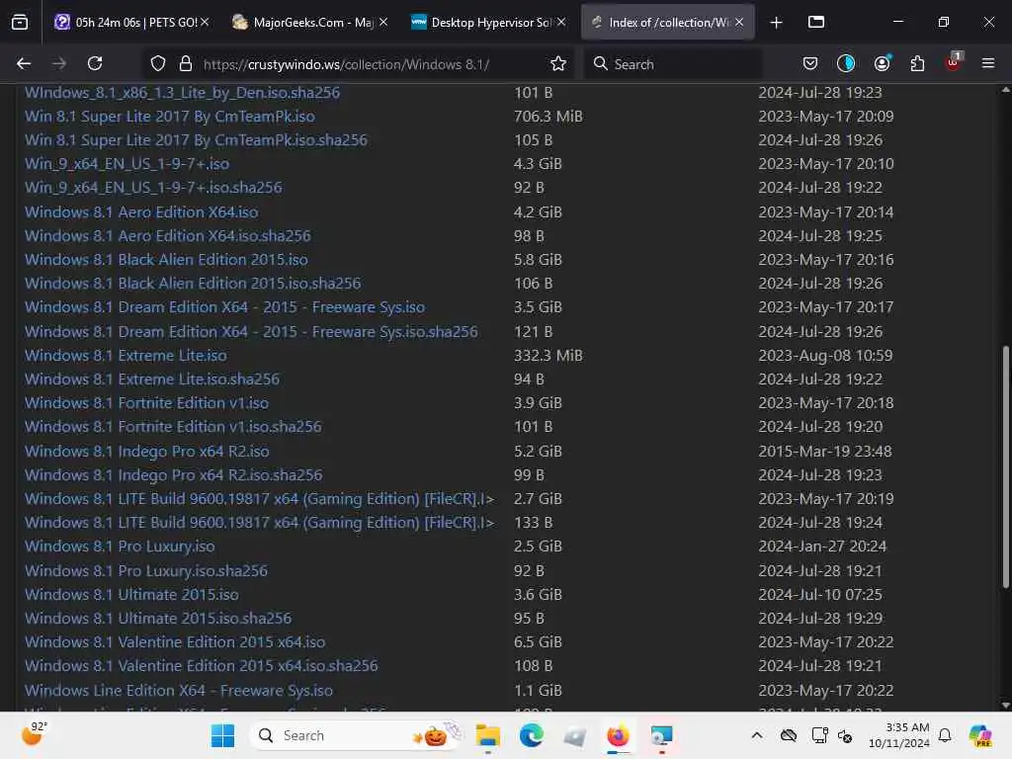Go back to the previous page
The height and width of the screenshot is (759, 1012).
click(24, 64)
